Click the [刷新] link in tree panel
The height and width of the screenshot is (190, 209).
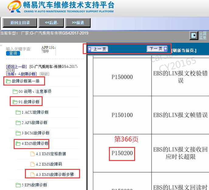(44, 74)
